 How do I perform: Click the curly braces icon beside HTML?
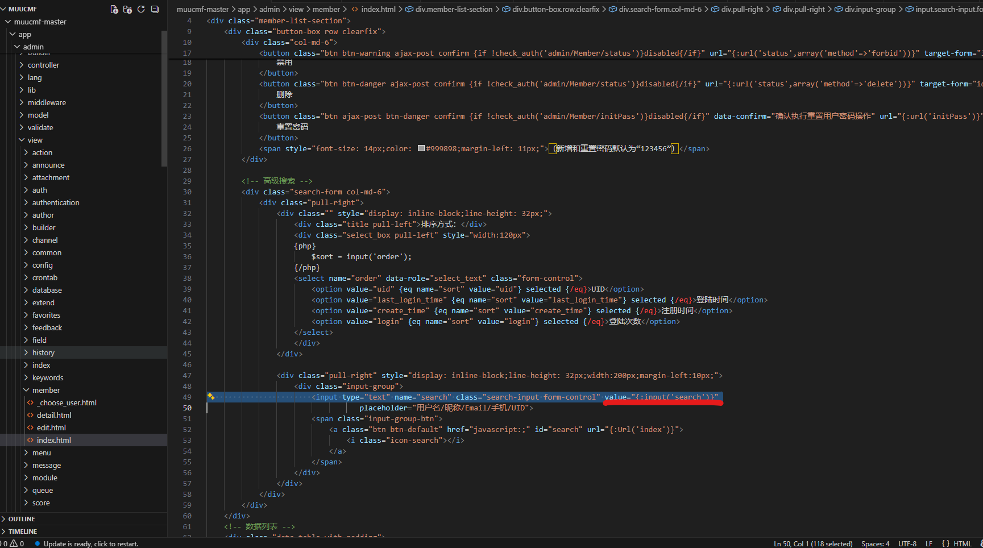click(x=945, y=543)
